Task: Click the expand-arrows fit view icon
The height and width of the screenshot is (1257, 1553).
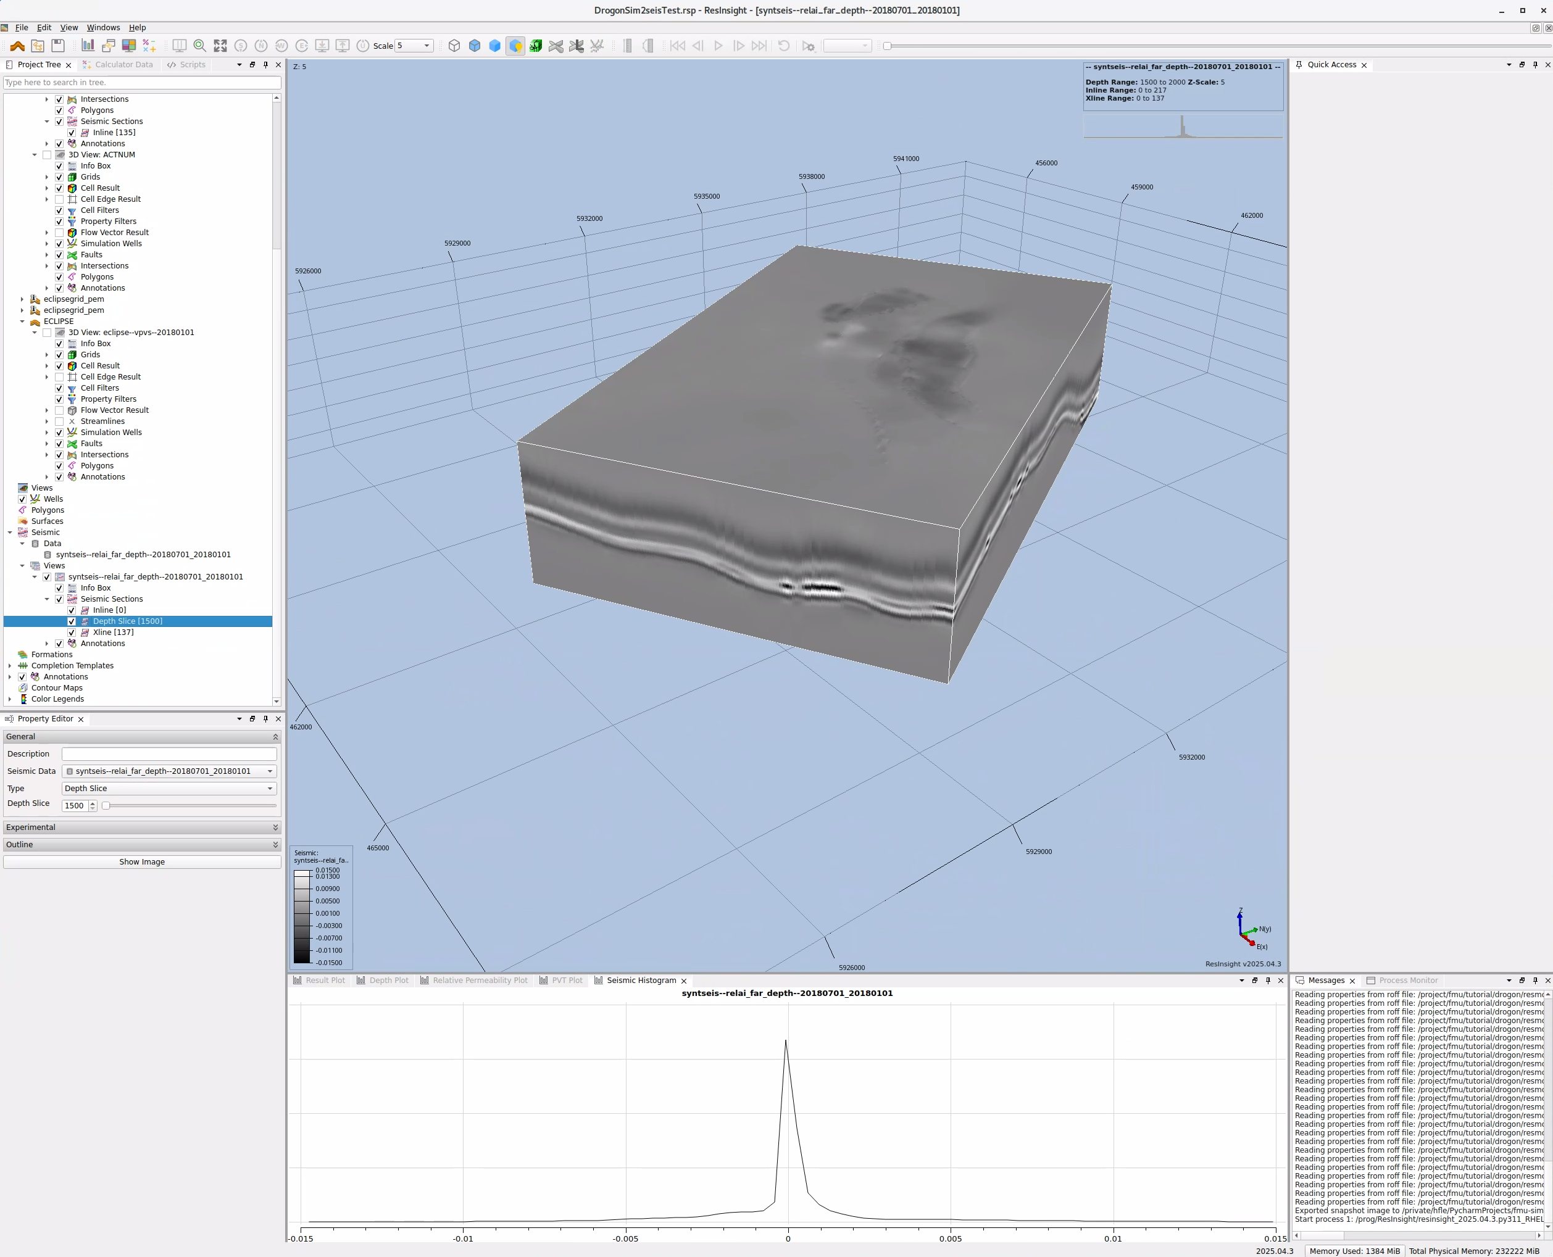Action: click(x=220, y=46)
